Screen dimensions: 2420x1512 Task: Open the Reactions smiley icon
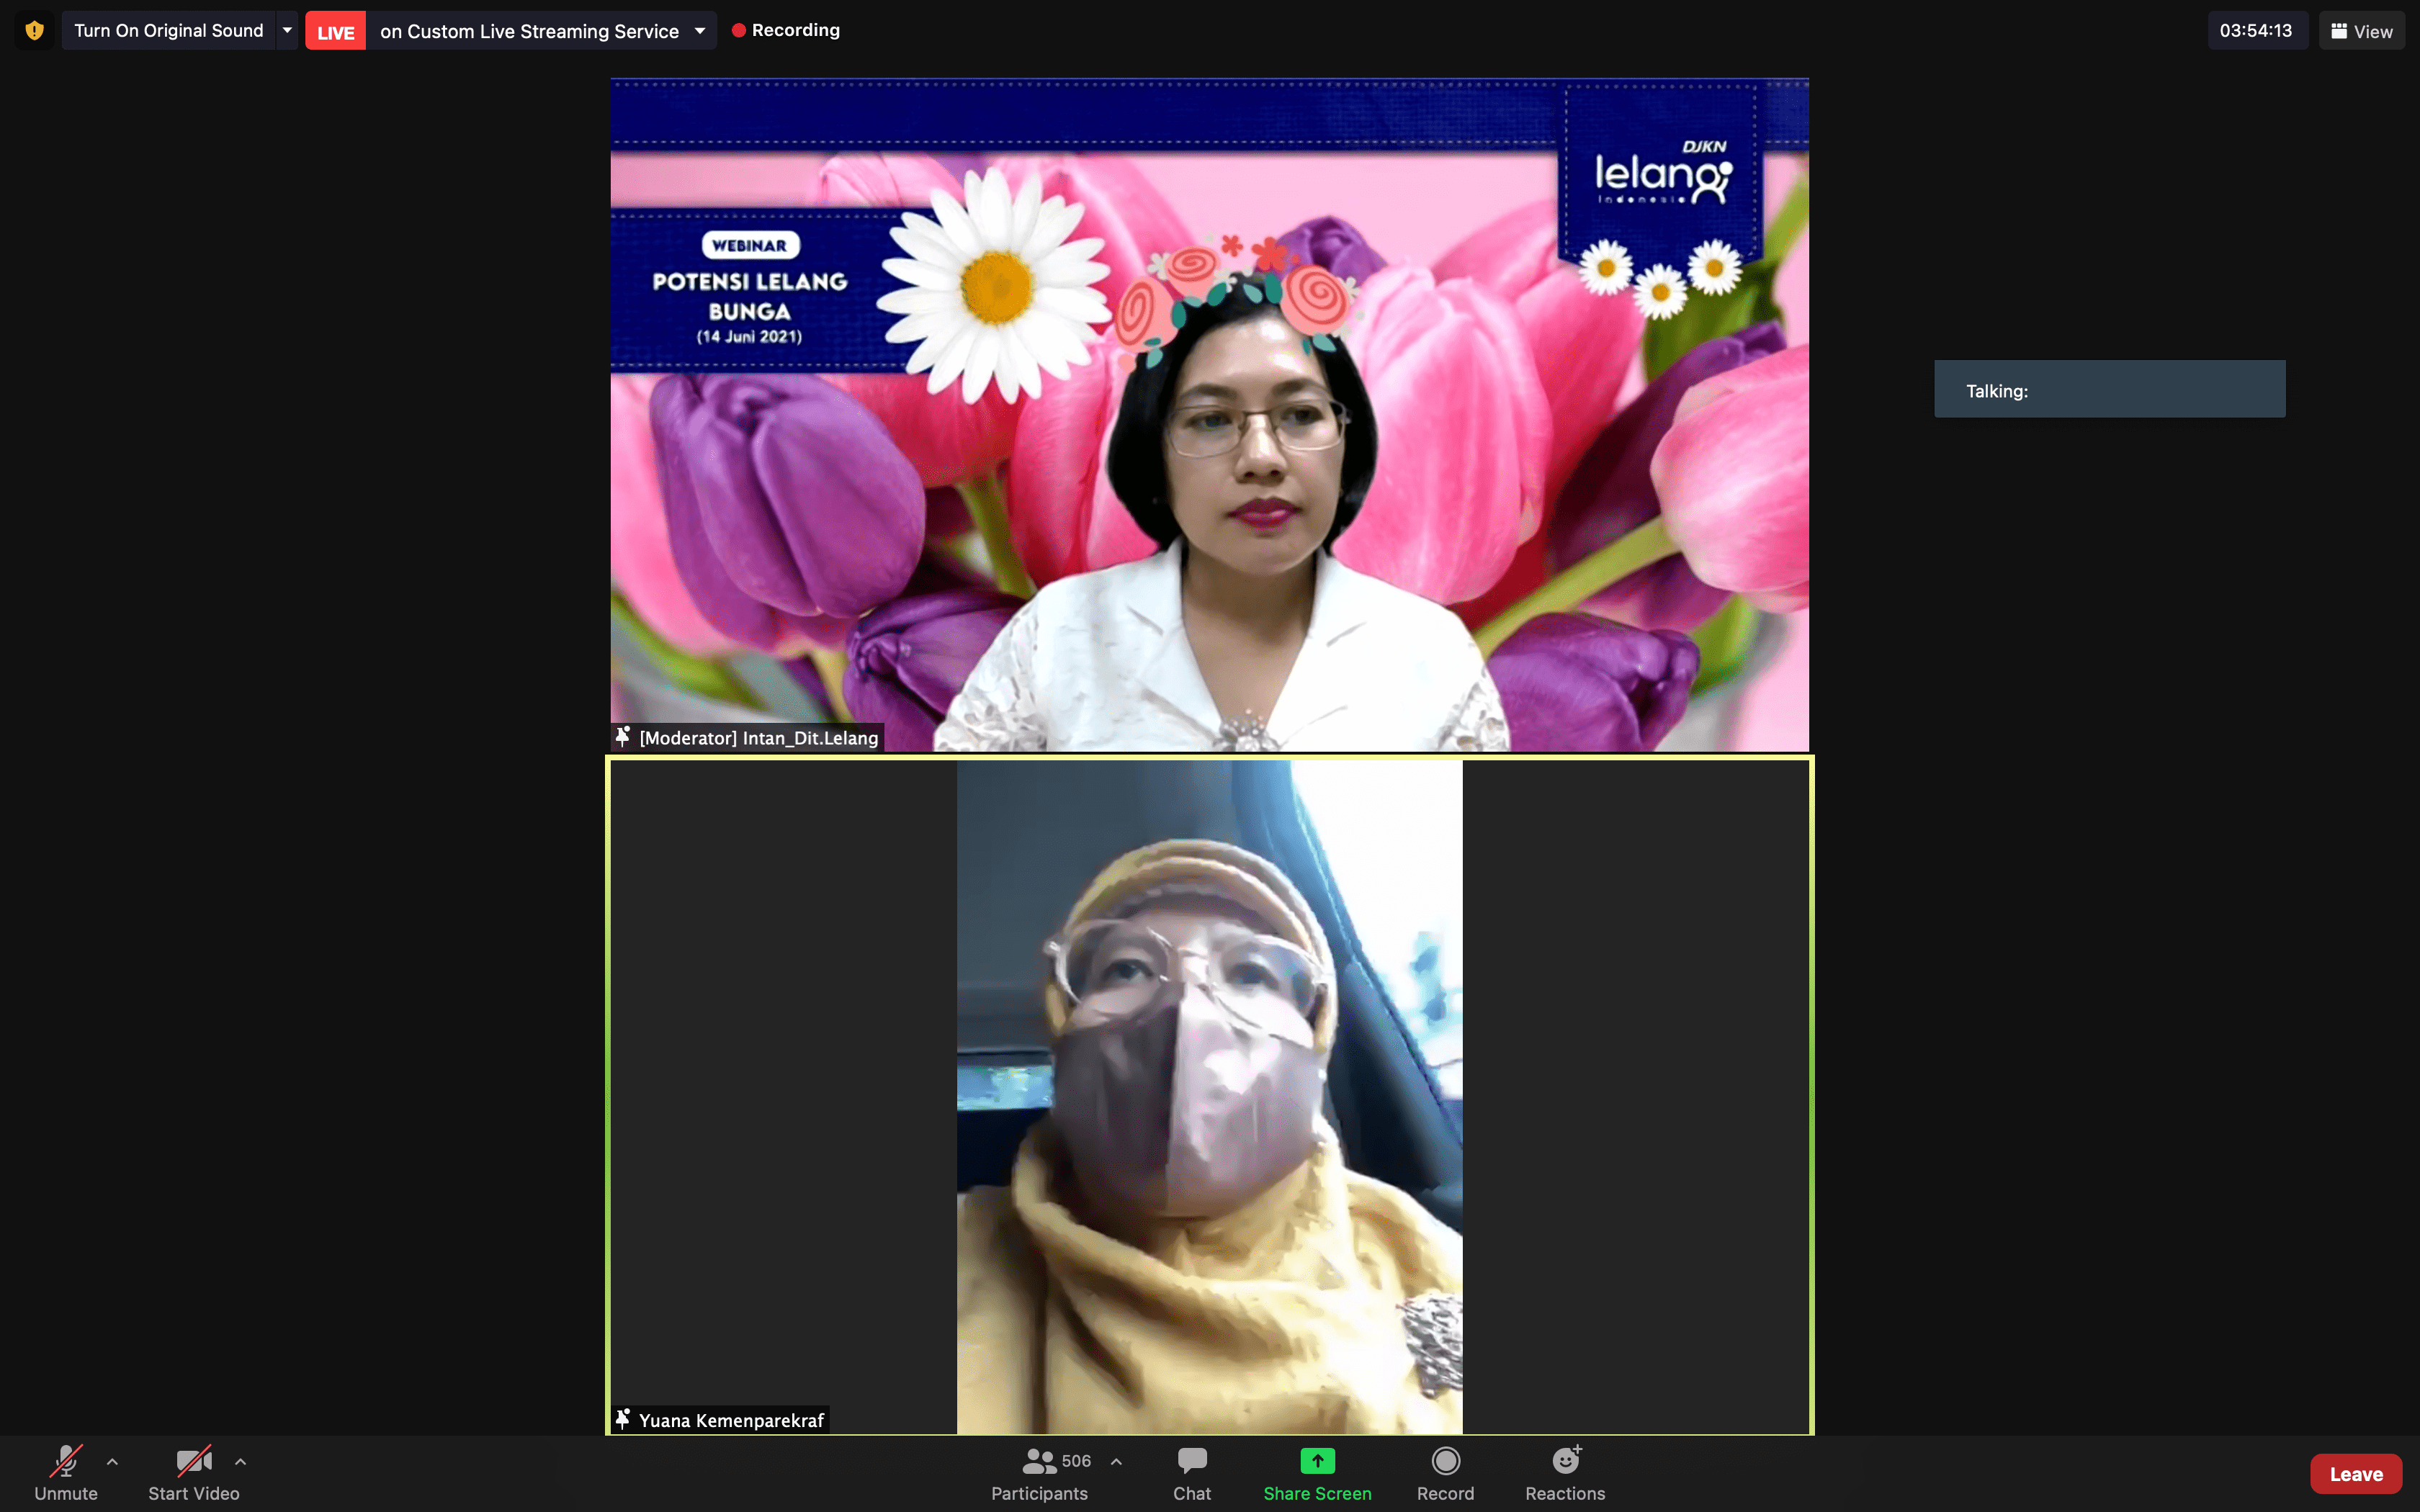point(1565,1462)
